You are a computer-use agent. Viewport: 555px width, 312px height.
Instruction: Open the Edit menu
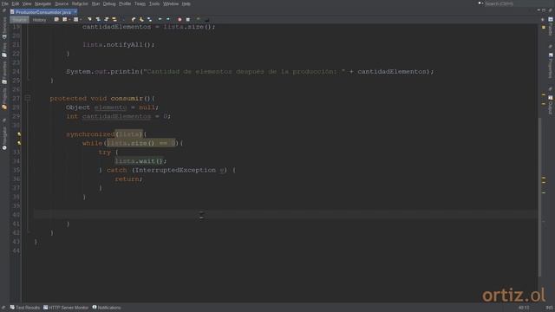tap(16, 3)
